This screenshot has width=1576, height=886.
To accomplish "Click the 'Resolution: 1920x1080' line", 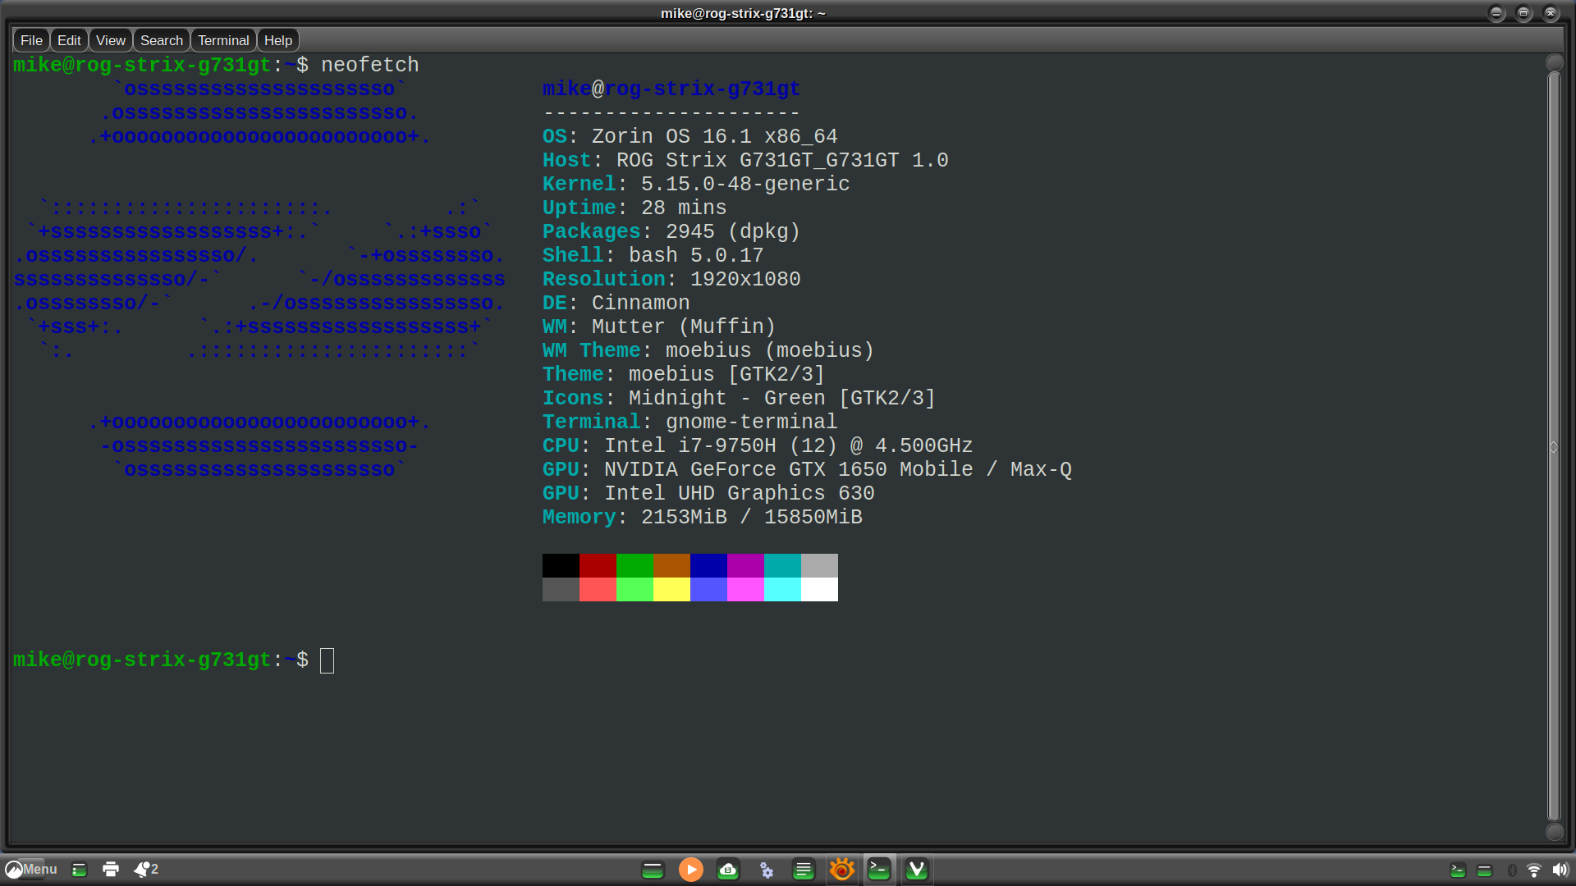I will [671, 280].
